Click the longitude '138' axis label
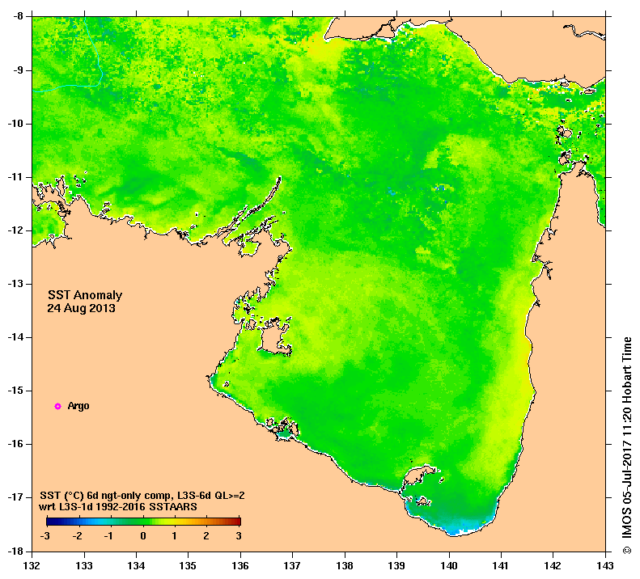640x579 pixels. pos(345,565)
